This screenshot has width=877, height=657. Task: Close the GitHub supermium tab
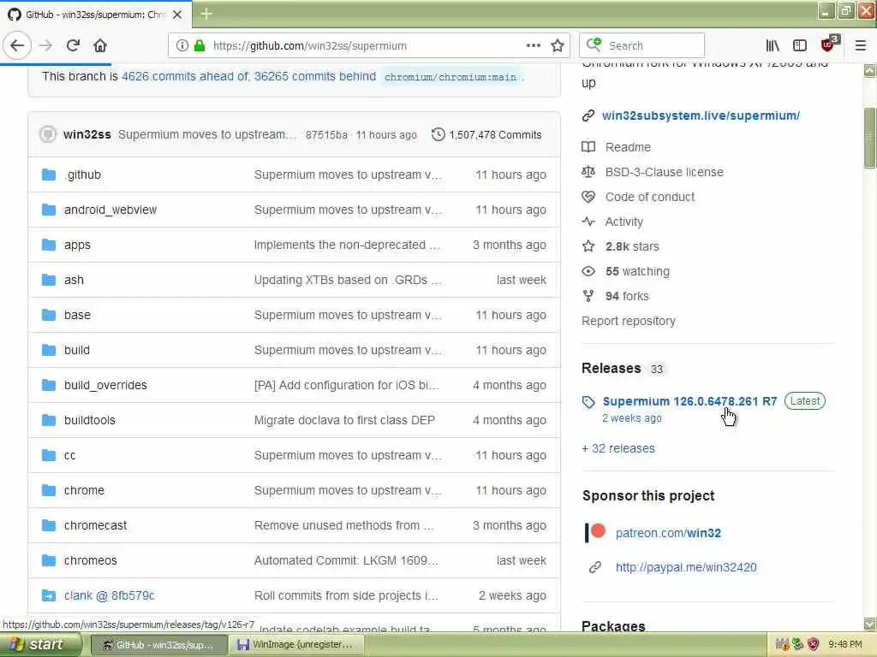[177, 15]
